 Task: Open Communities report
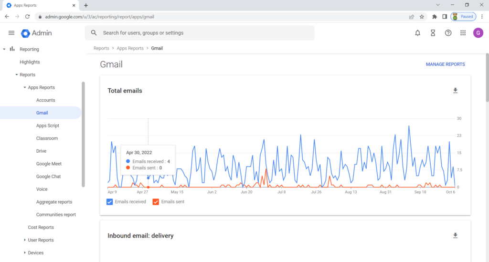(x=56, y=215)
